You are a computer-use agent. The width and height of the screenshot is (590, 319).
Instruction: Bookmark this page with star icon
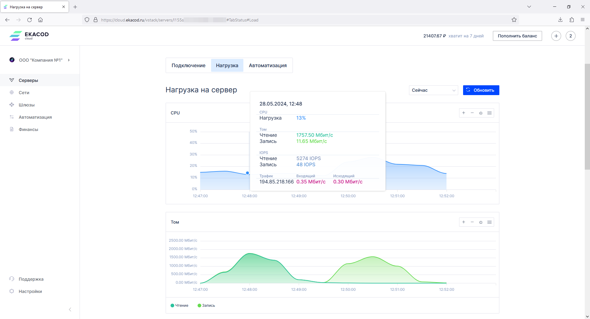pyautogui.click(x=514, y=20)
